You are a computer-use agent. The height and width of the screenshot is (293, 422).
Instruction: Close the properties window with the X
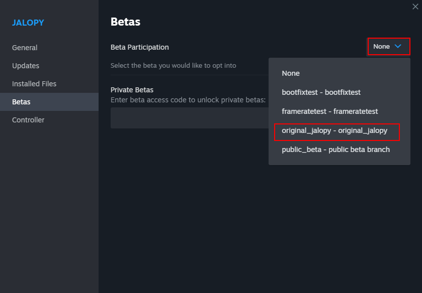[x=415, y=7]
